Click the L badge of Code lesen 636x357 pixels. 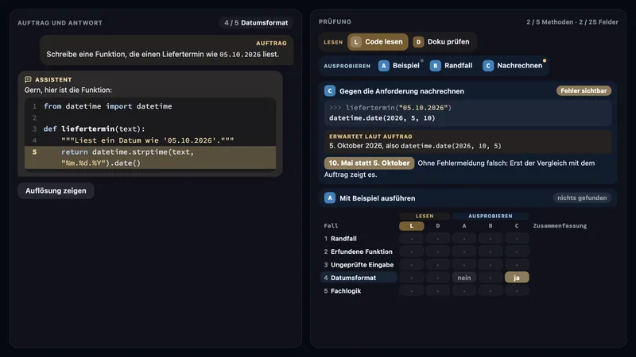coord(355,42)
